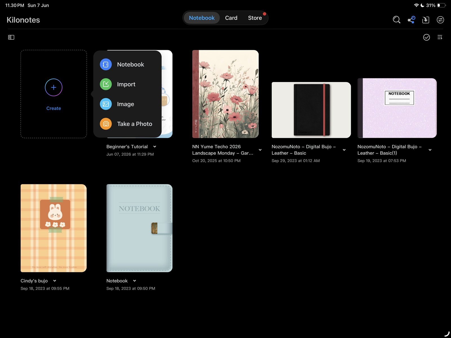451x338 pixels.
Task: Click the Notebook title under blue cover
Action: tap(117, 281)
